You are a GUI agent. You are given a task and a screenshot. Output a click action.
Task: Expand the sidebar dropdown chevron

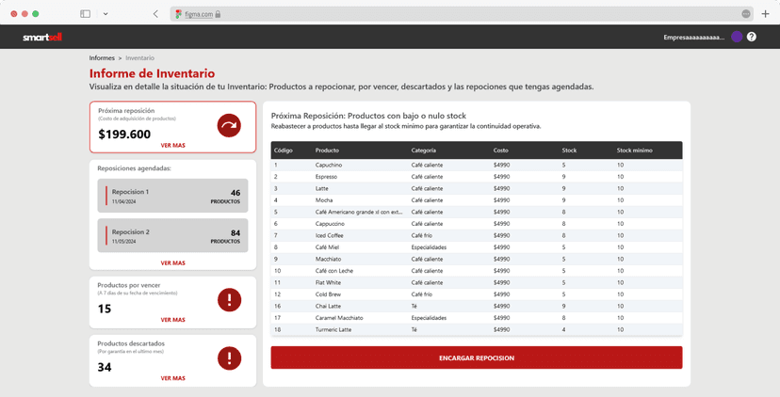[106, 14]
